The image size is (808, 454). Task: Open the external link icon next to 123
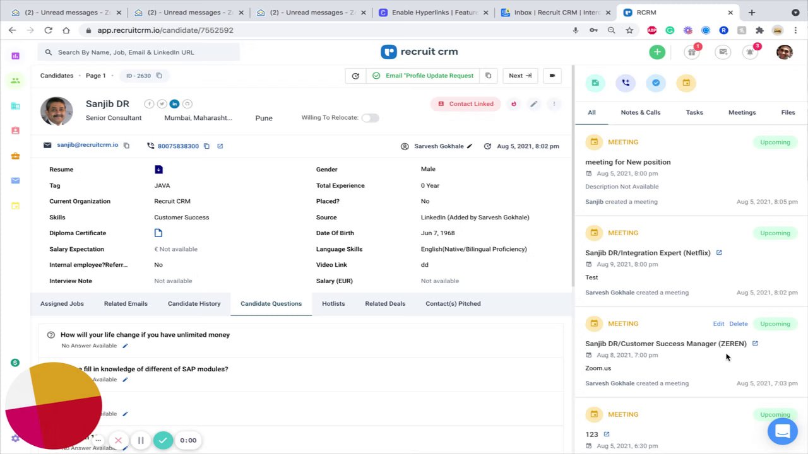pos(607,434)
